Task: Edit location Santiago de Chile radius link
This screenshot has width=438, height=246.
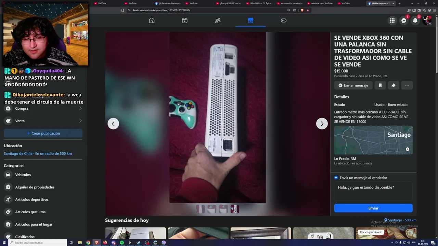Action: 38,154
